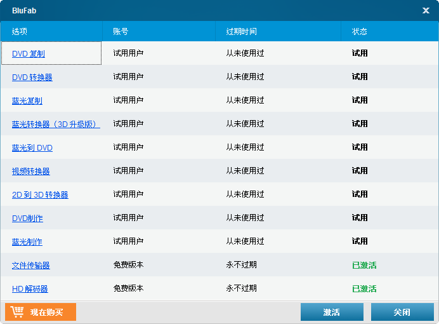Click the 蓝光制作 link

(27, 242)
